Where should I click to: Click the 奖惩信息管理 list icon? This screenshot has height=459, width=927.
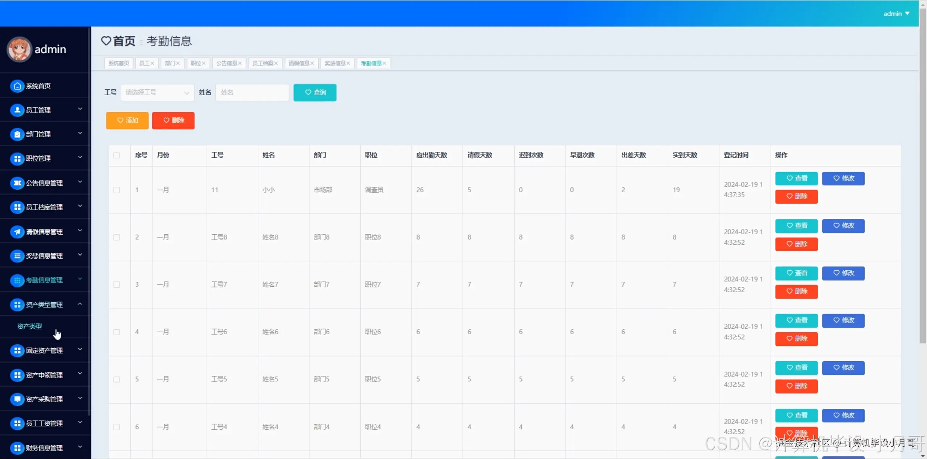[17, 256]
